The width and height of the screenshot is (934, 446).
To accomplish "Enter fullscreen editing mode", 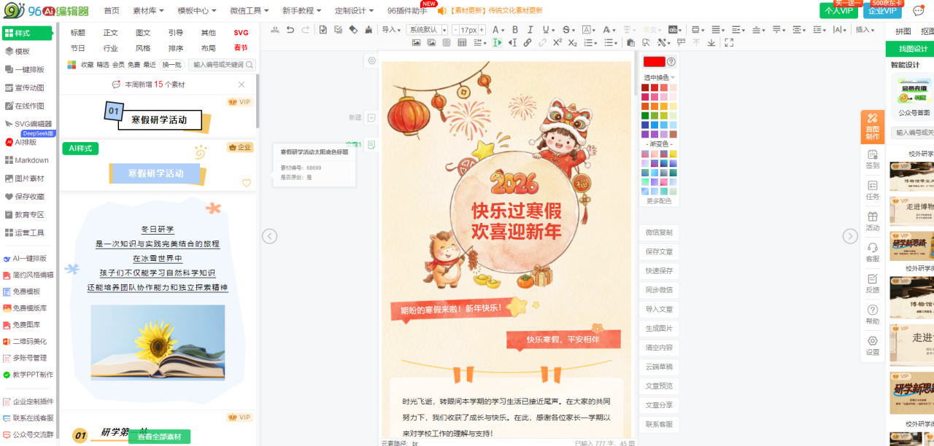I will pos(728,43).
